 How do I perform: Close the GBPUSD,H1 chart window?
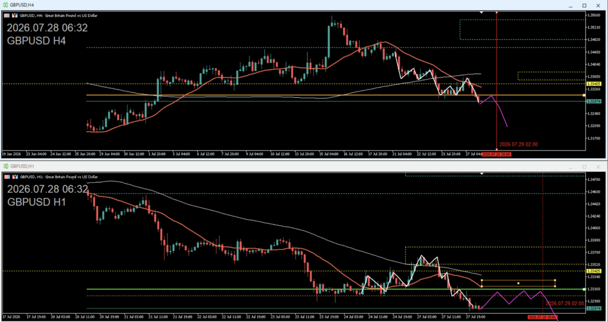tap(598, 167)
